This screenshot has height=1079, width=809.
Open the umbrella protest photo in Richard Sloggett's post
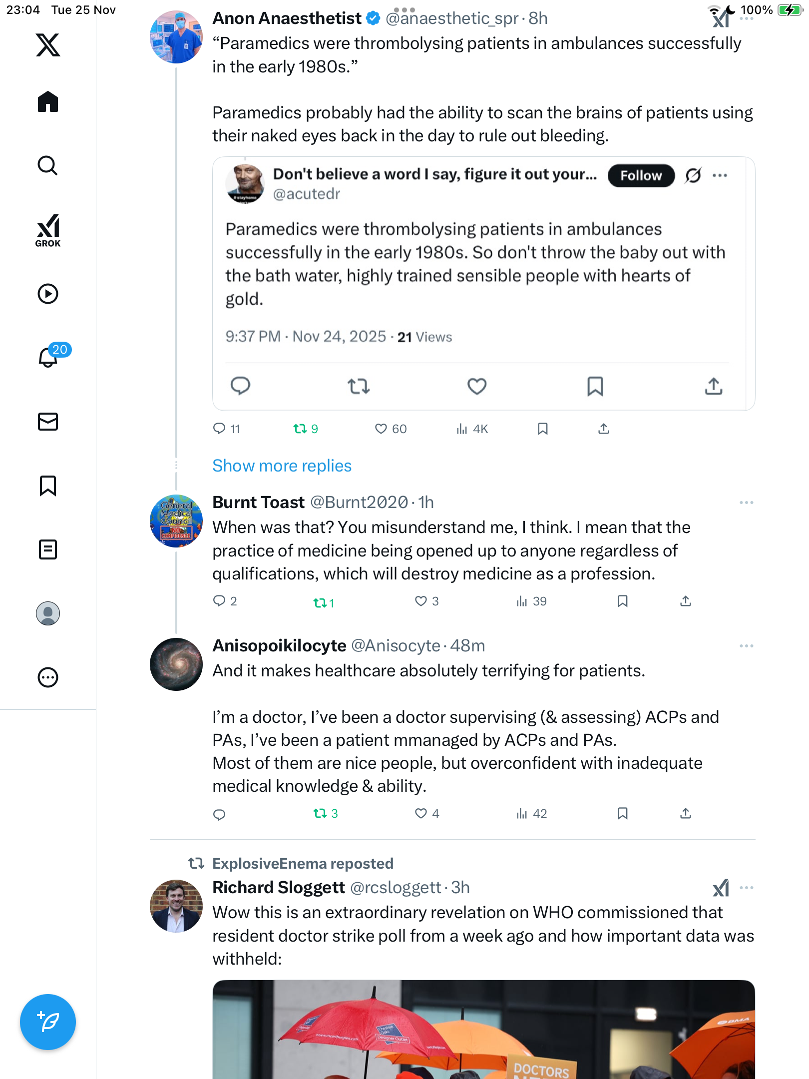483,1029
